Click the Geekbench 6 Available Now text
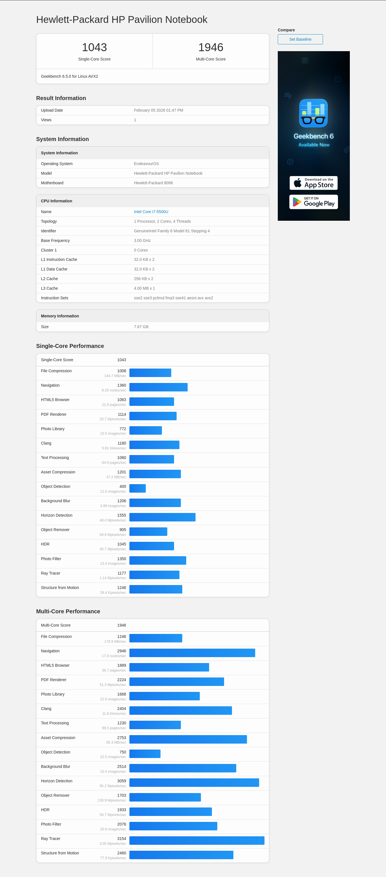Viewport: 386px width, 877px height. (313, 140)
